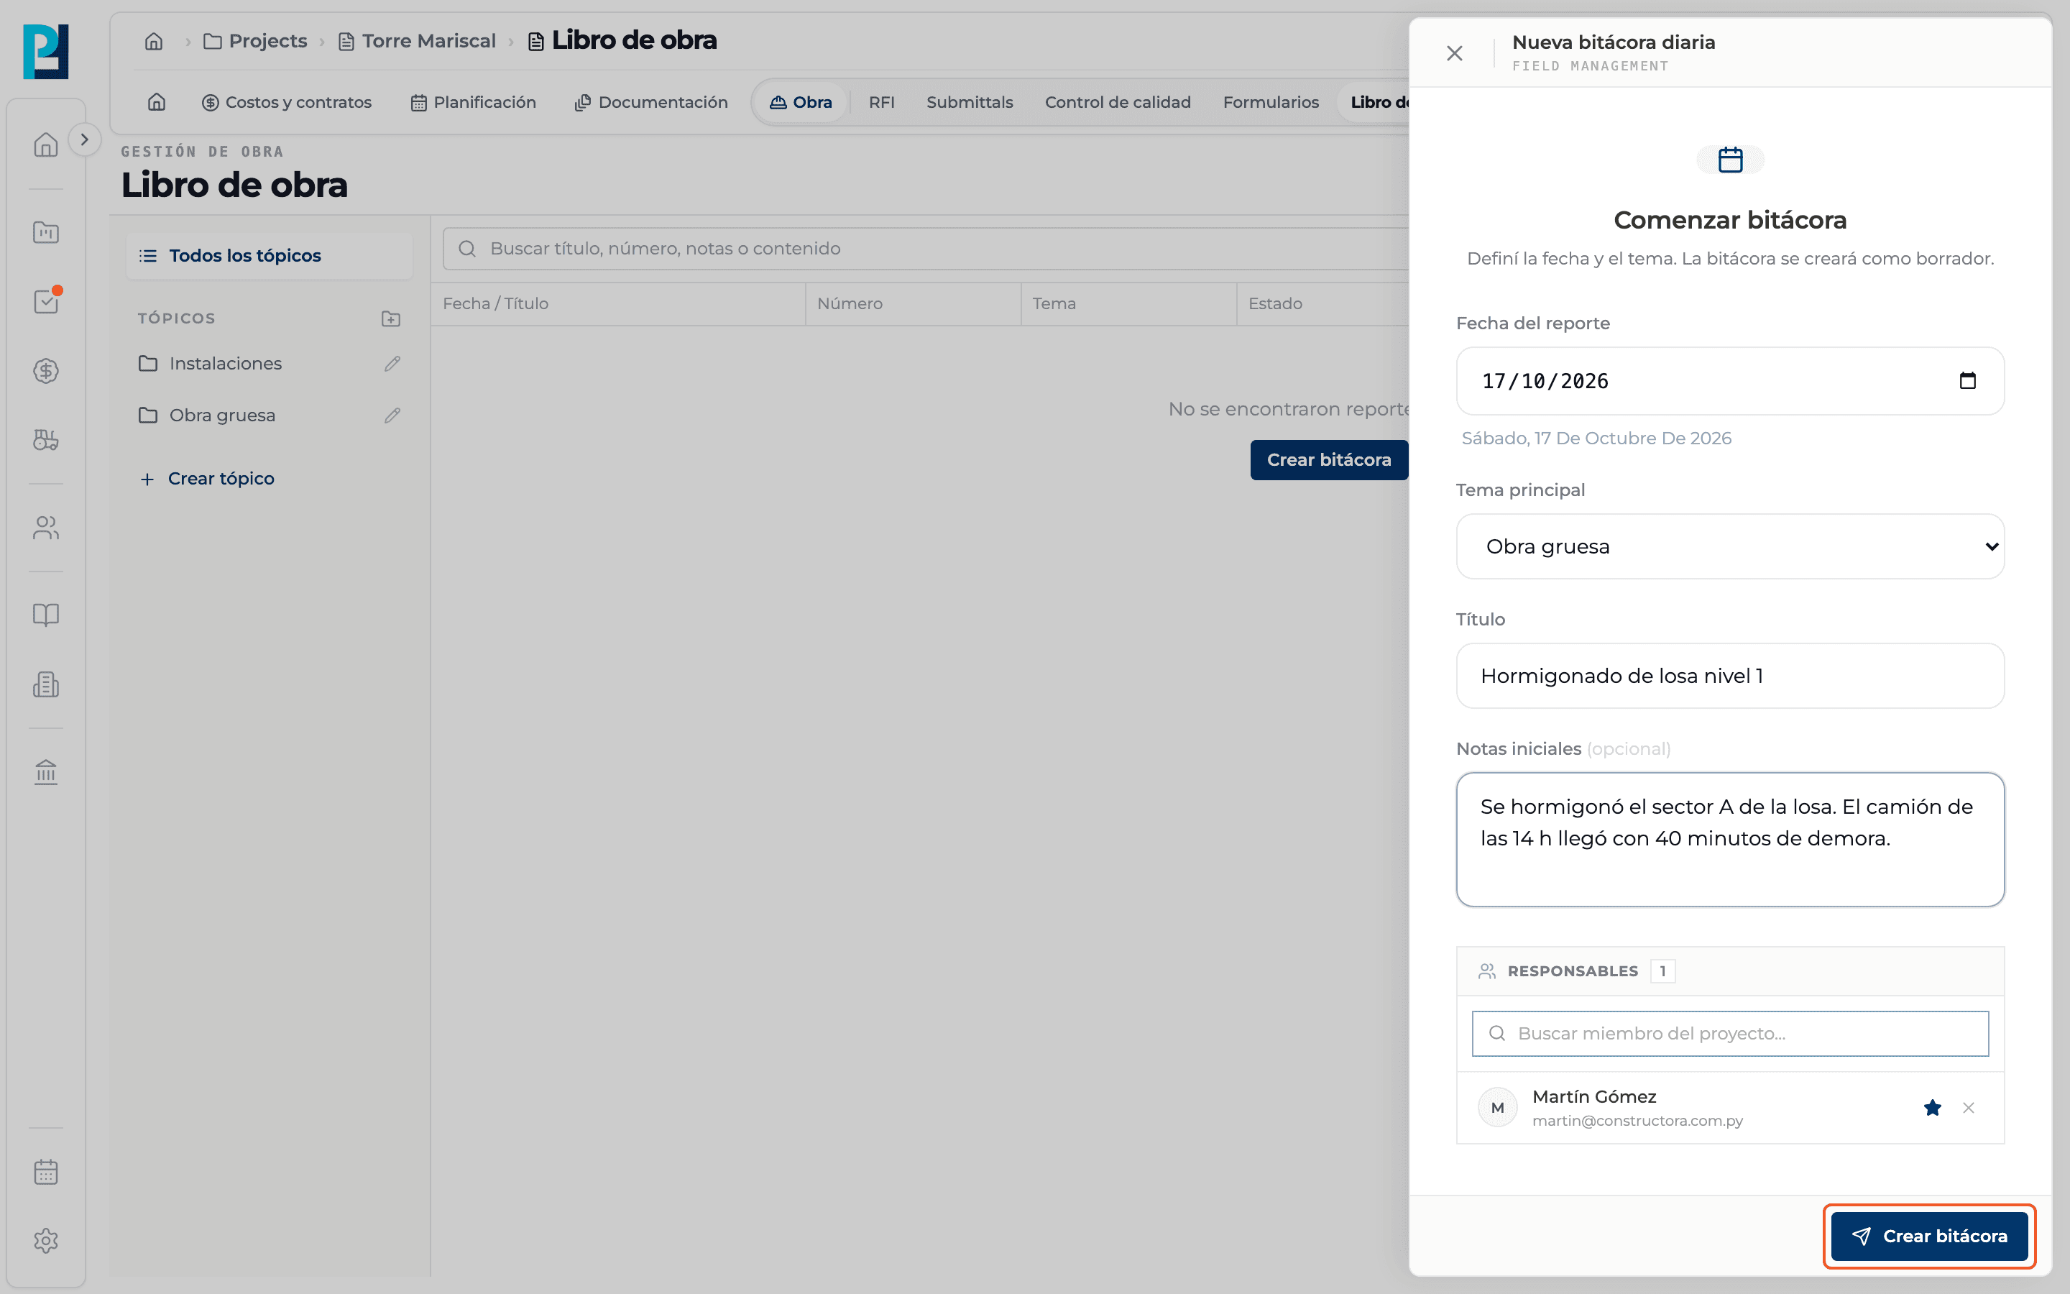This screenshot has height=1294, width=2070.
Task: Open the tasks checklist icon with notification
Action: pyautogui.click(x=45, y=301)
